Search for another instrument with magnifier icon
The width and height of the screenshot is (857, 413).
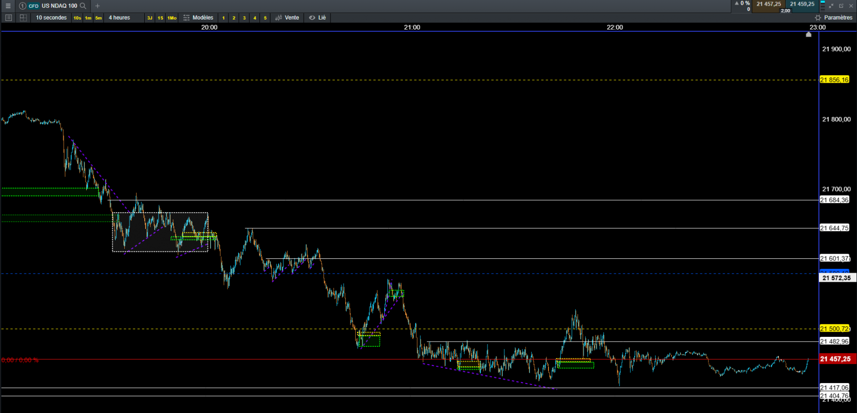(83, 6)
